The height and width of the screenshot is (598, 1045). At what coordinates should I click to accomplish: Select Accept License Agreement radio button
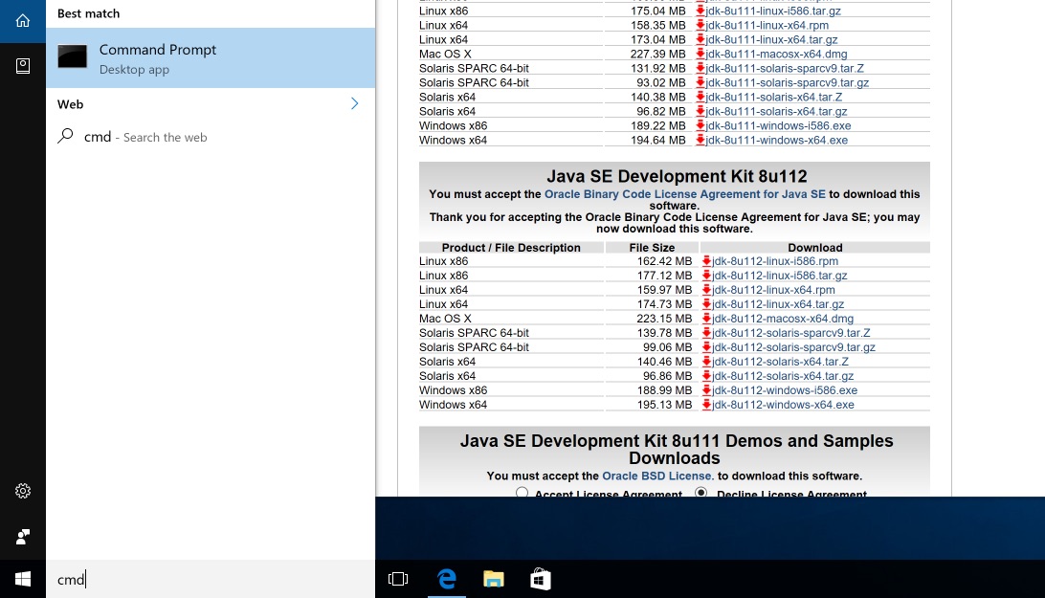pyautogui.click(x=522, y=492)
